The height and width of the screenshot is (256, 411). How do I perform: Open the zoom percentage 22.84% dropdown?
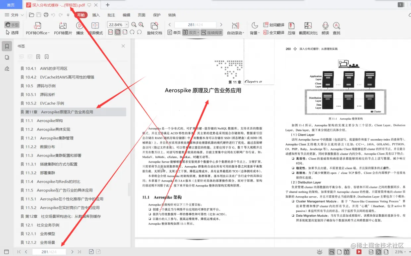[126, 25]
